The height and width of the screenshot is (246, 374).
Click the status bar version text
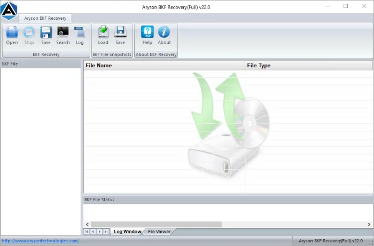331,241
